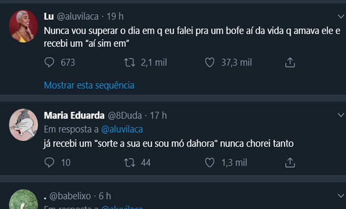
Task: Reply to Maria Eduarda's tweet
Action: click(49, 162)
